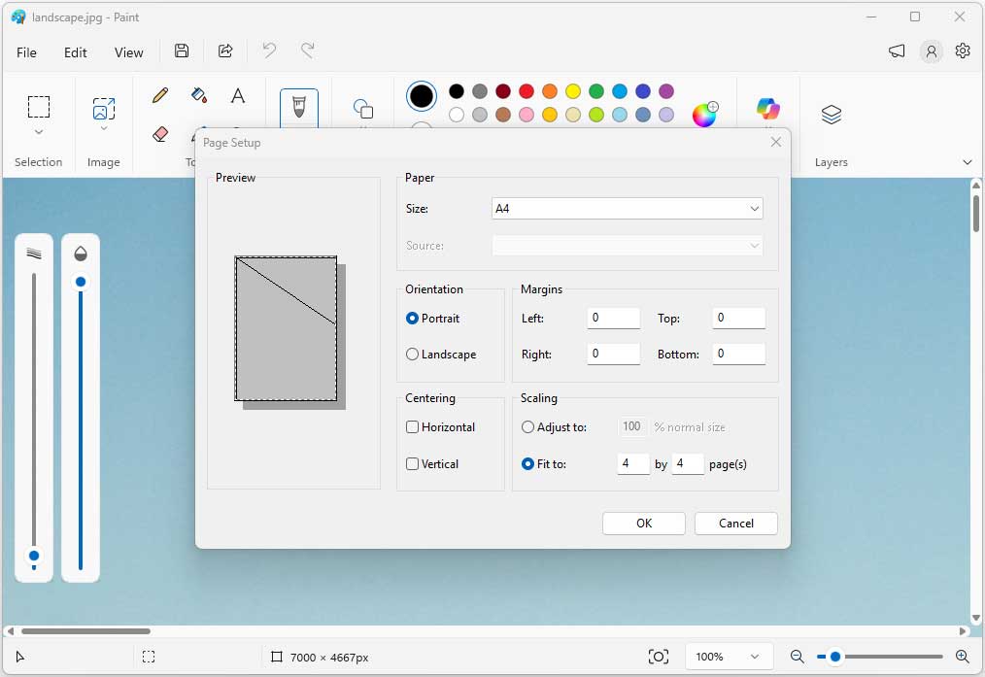Viewport: 985px width, 677px height.
Task: Select the Fill bucket tool
Action: 199,95
